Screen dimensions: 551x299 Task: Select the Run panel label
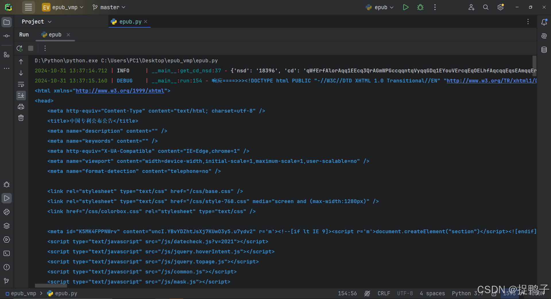tap(24, 34)
